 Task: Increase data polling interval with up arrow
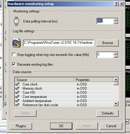pos(116,20)
